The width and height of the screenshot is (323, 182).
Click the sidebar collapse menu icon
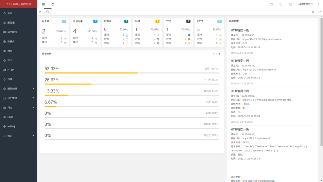pos(43,4)
